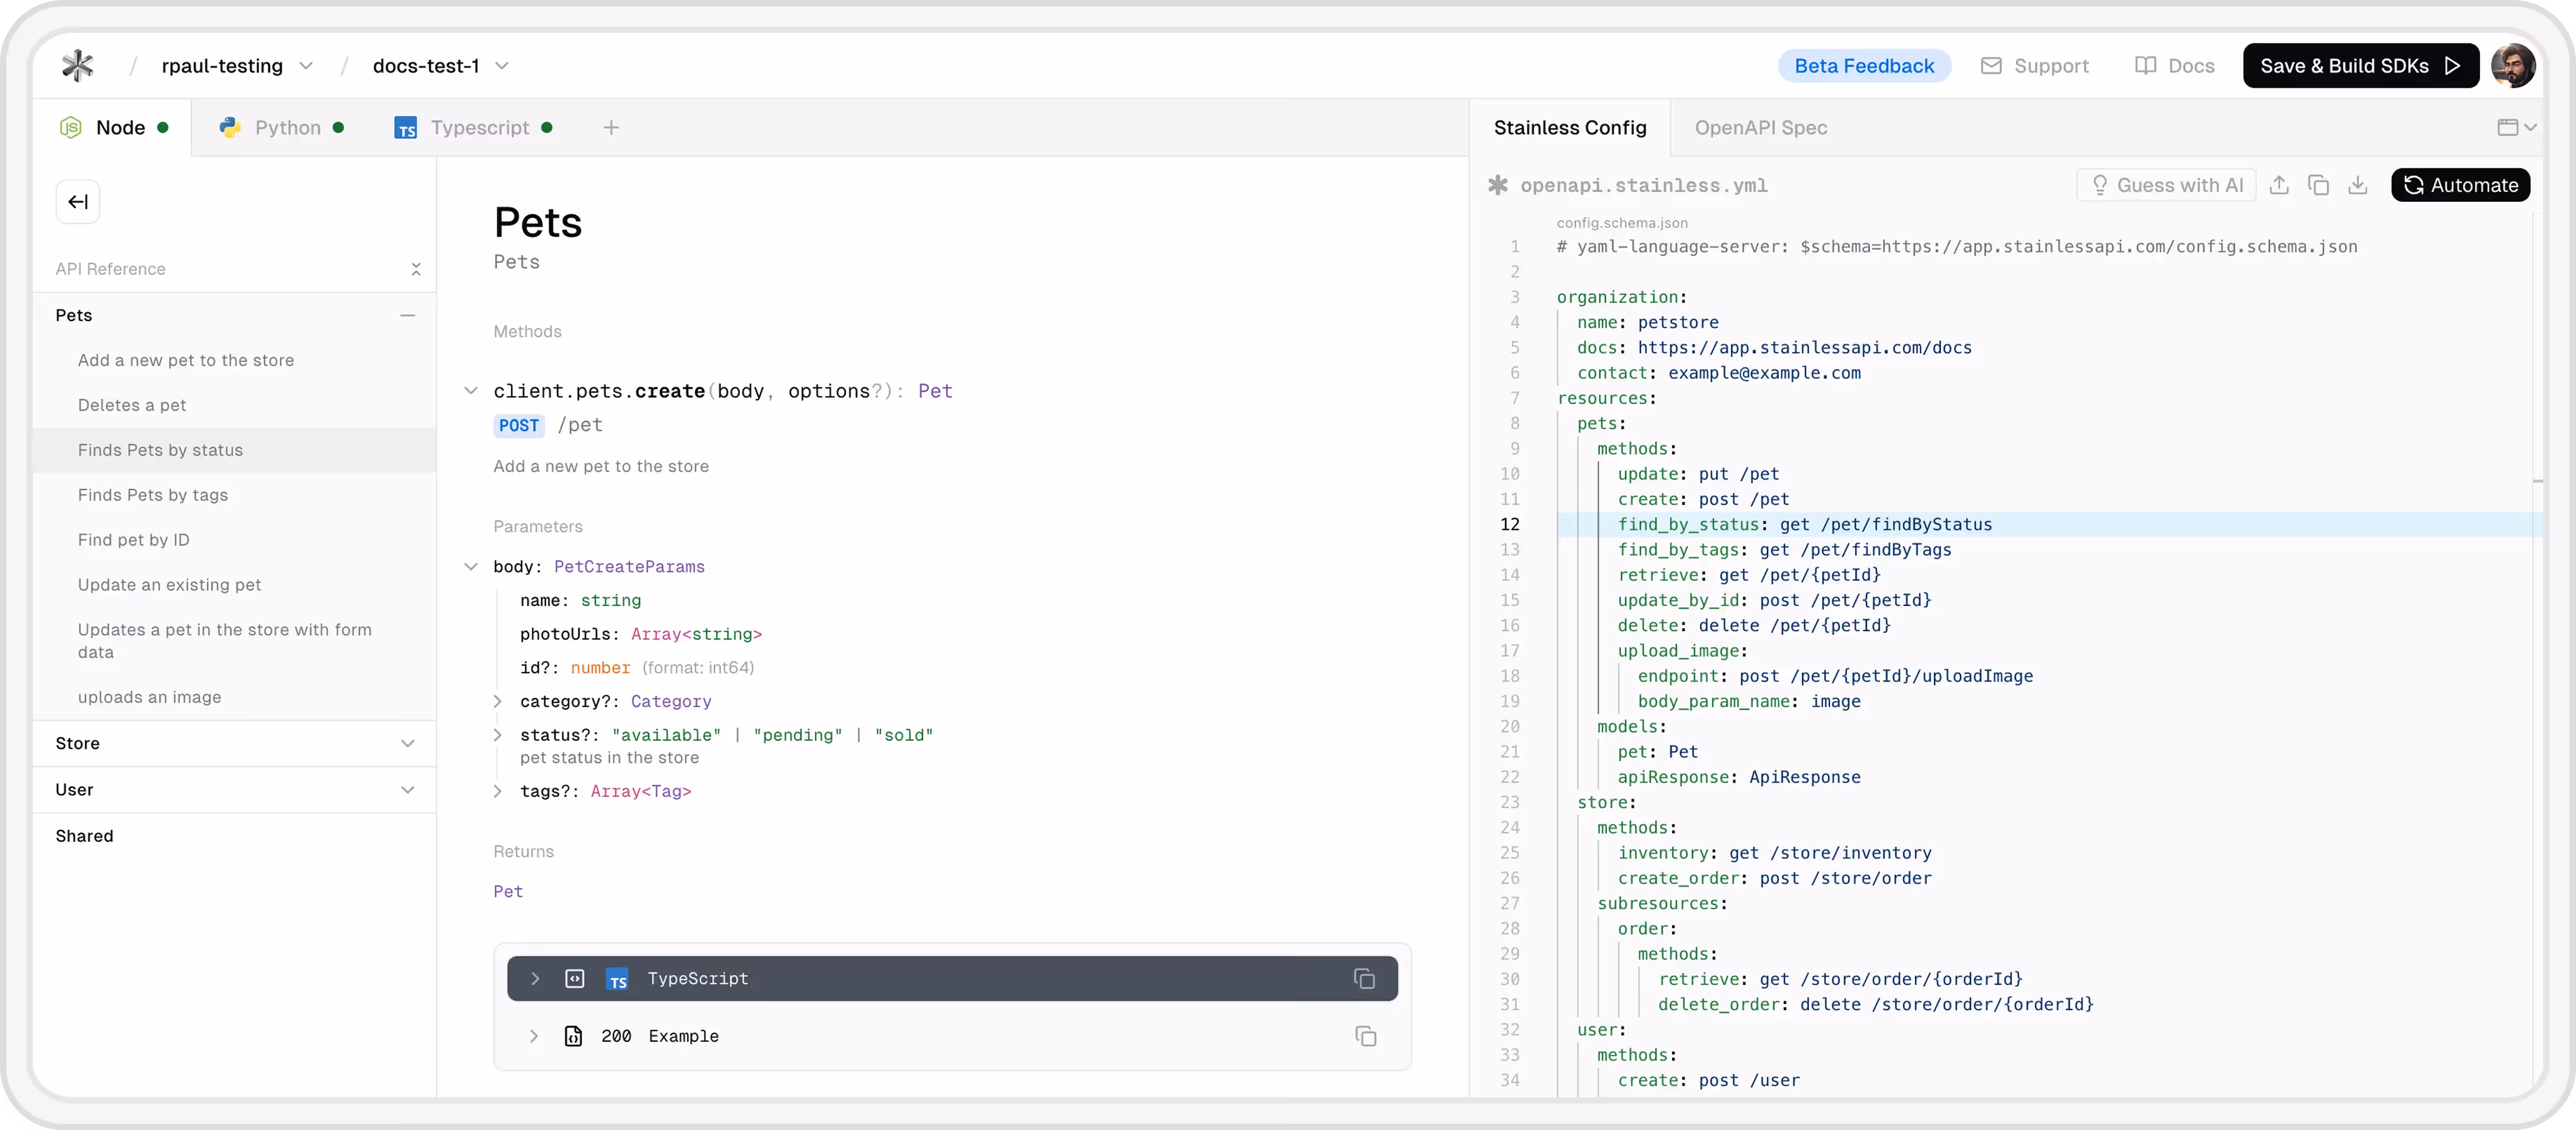Copy the TypeScript code snippet

pos(1364,979)
